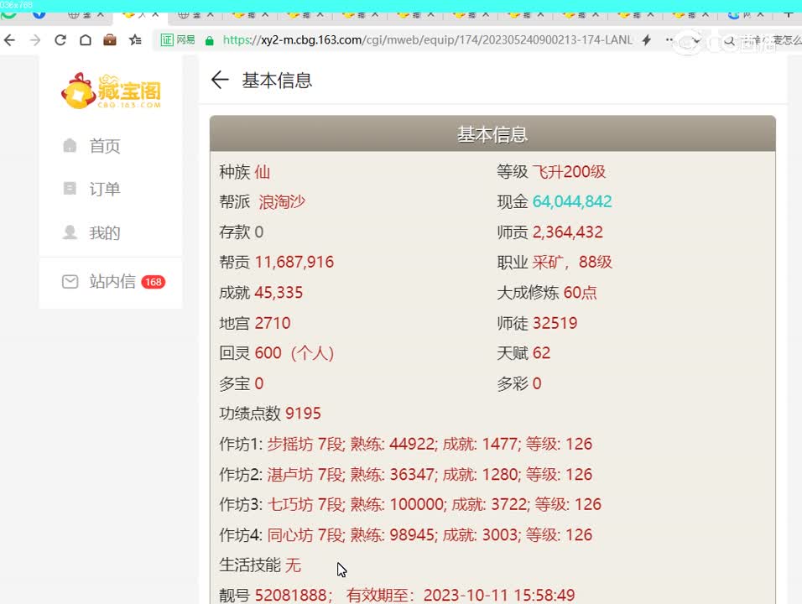This screenshot has height=604, width=802.
Task: Click the 基本信息 panel header bar
Action: (x=492, y=134)
